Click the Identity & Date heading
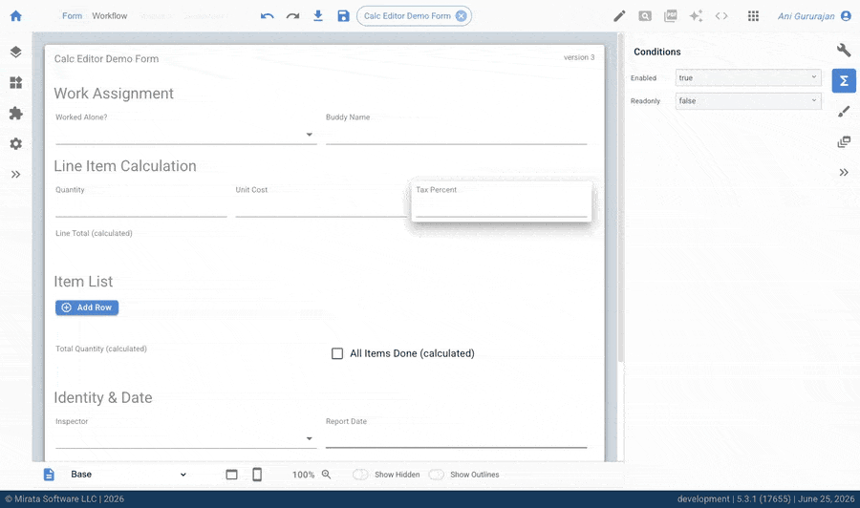 coord(103,397)
